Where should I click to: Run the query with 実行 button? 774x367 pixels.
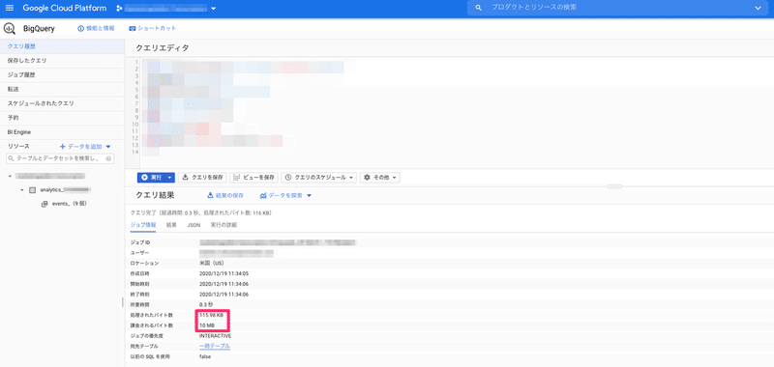[151, 178]
